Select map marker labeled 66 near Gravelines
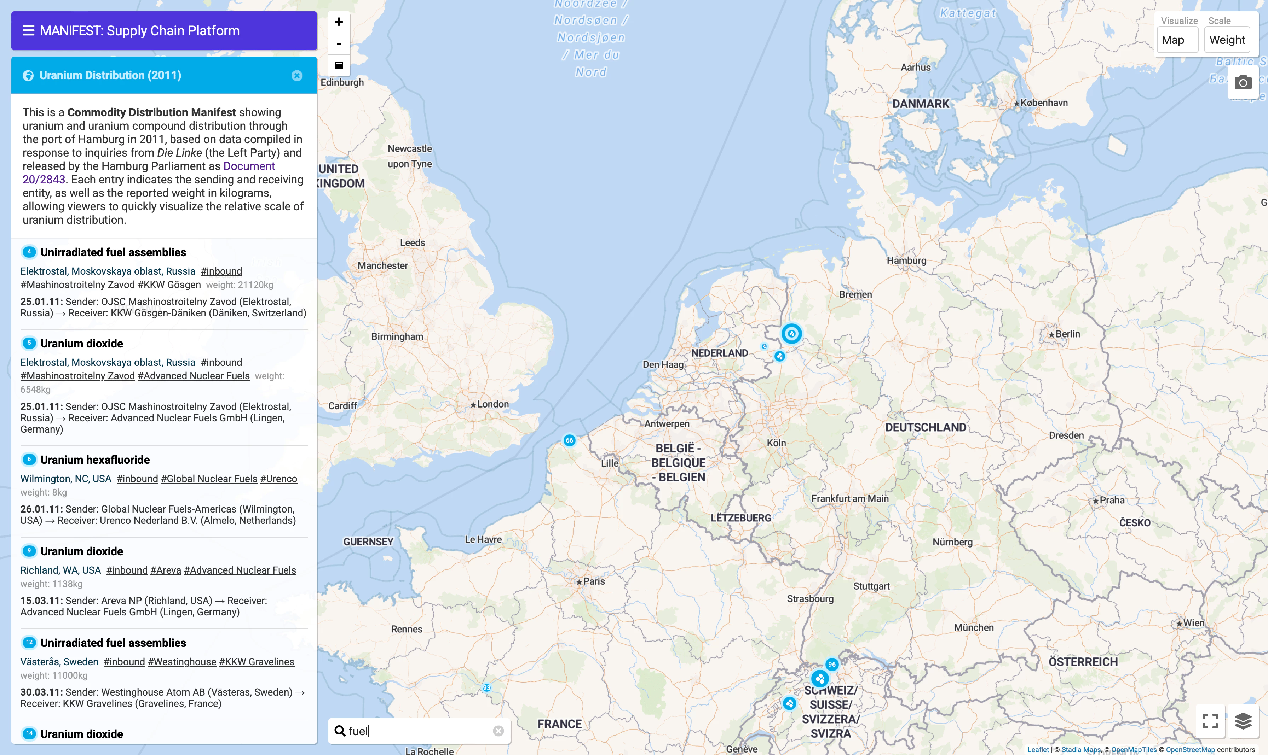The width and height of the screenshot is (1268, 755). click(x=569, y=440)
